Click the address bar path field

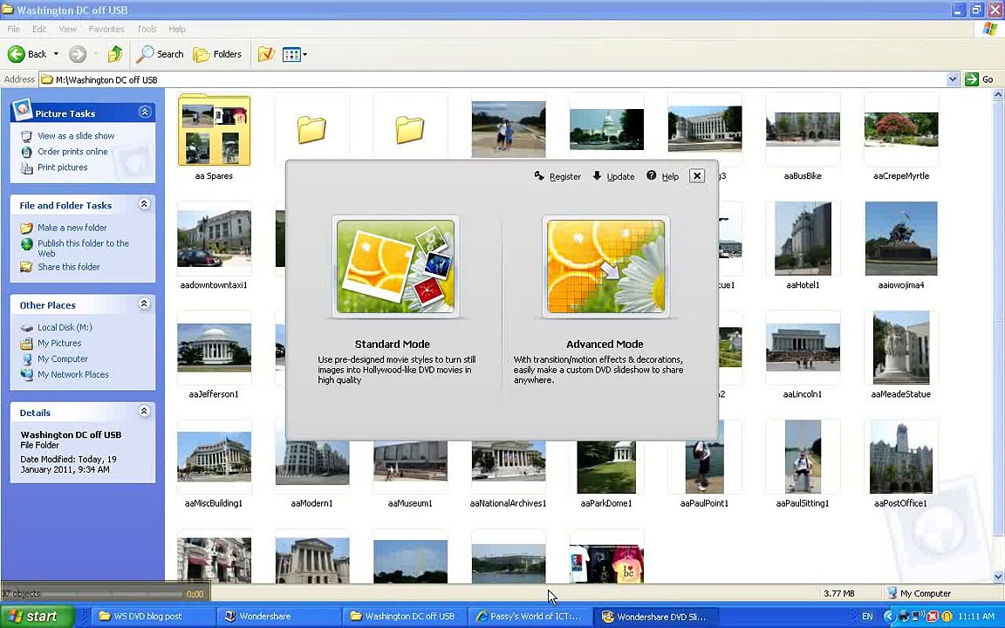(x=492, y=79)
